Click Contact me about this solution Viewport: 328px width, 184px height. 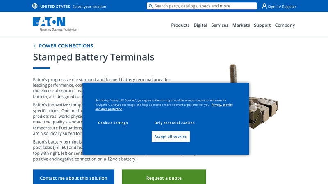[74, 177]
